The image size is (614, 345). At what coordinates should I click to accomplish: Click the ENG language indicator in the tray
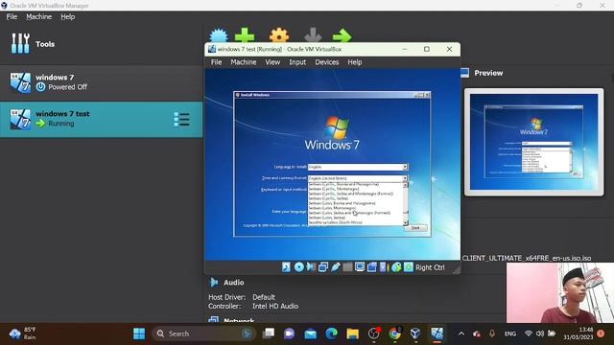[509, 333]
